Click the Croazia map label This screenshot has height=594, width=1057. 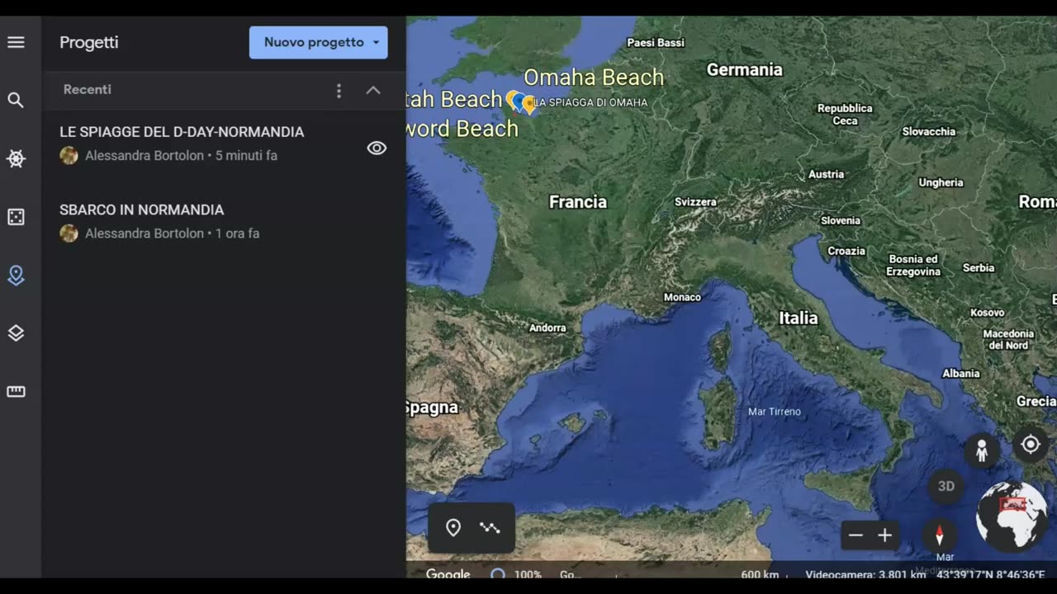[846, 252]
